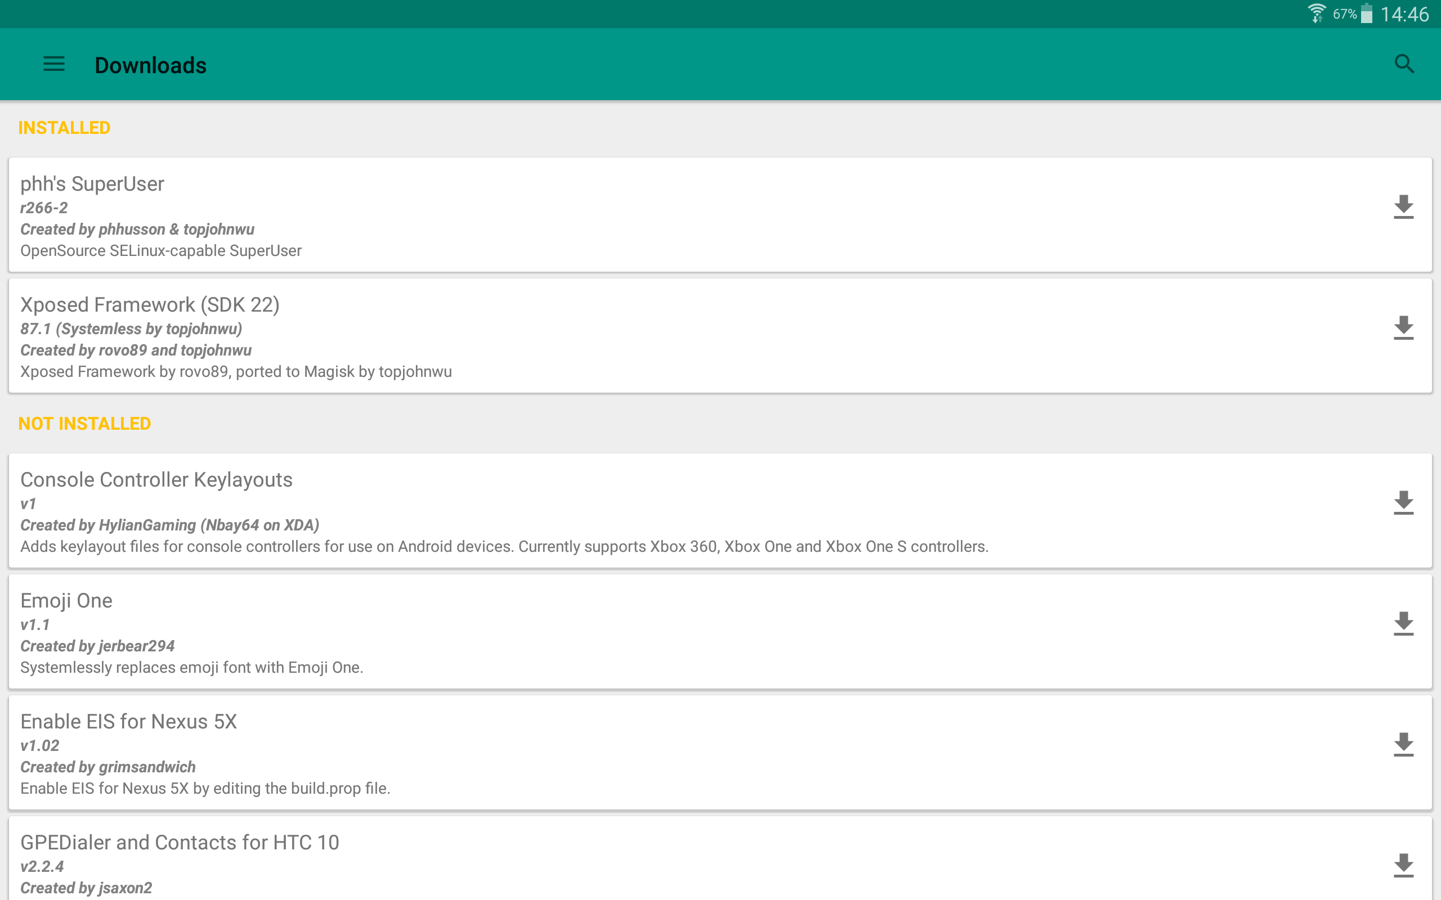Download Enable EIS for Nexus 5X
Viewport: 1441px width, 900px height.
tap(1403, 745)
